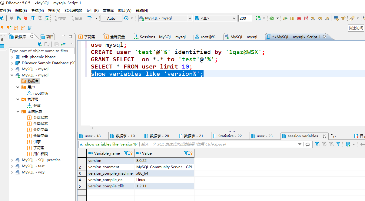Expand the MySQL - SQL_practice node

(12, 160)
